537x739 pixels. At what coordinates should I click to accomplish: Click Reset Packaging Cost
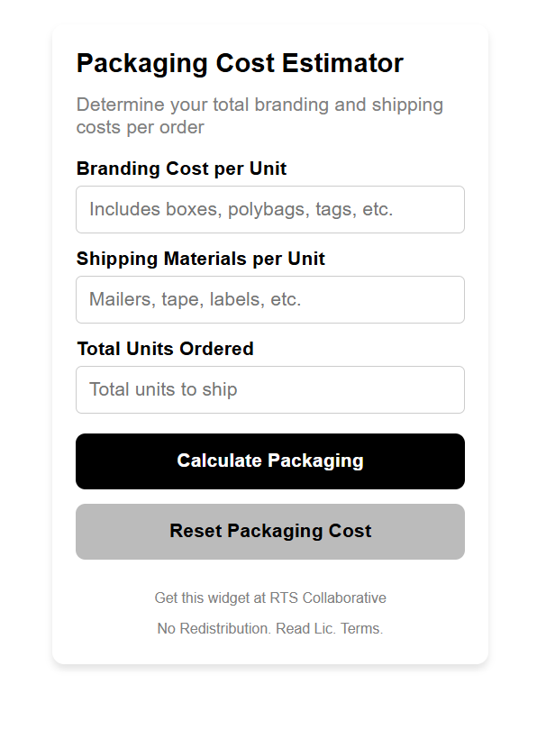pos(269,532)
